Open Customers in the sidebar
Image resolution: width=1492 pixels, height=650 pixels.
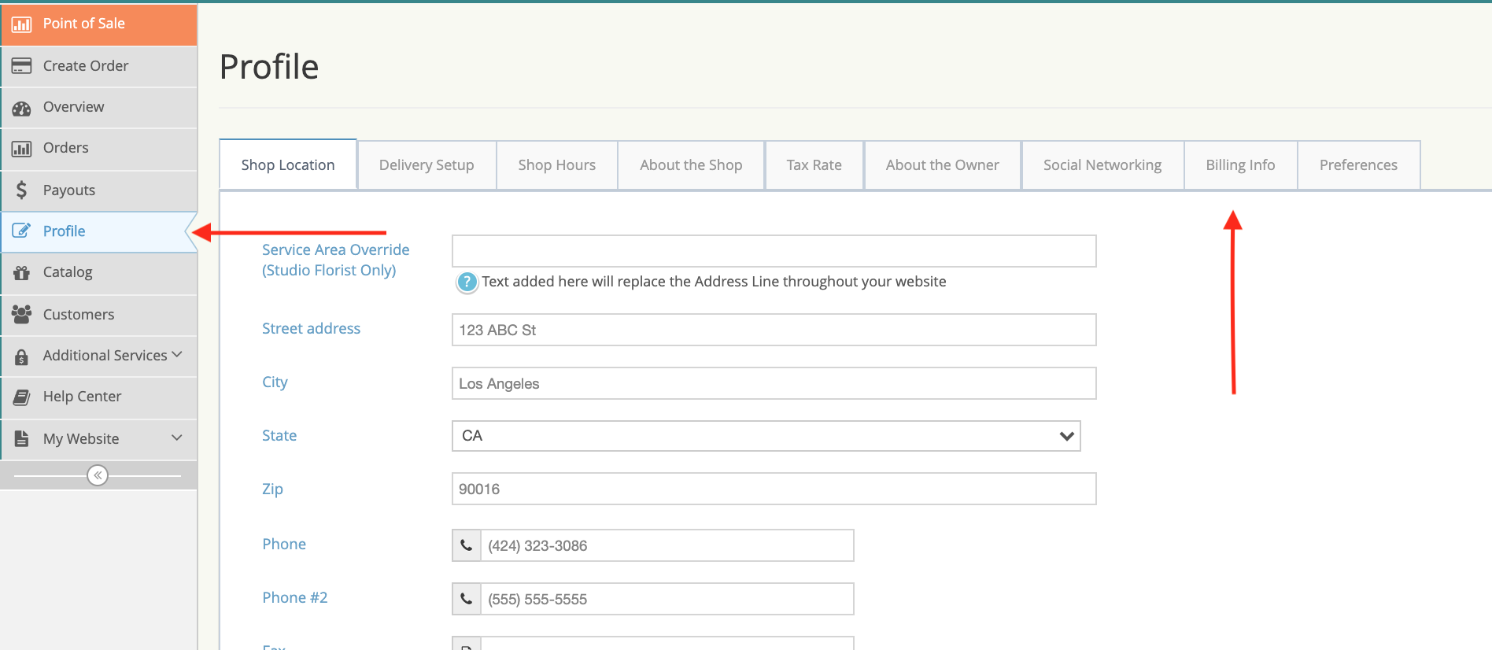99,315
